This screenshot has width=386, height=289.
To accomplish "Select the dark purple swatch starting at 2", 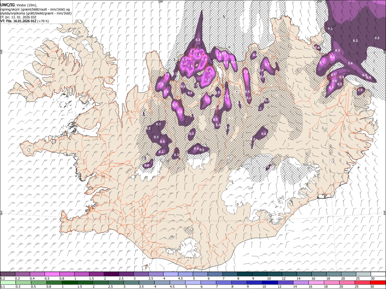I will [x=111, y=274].
